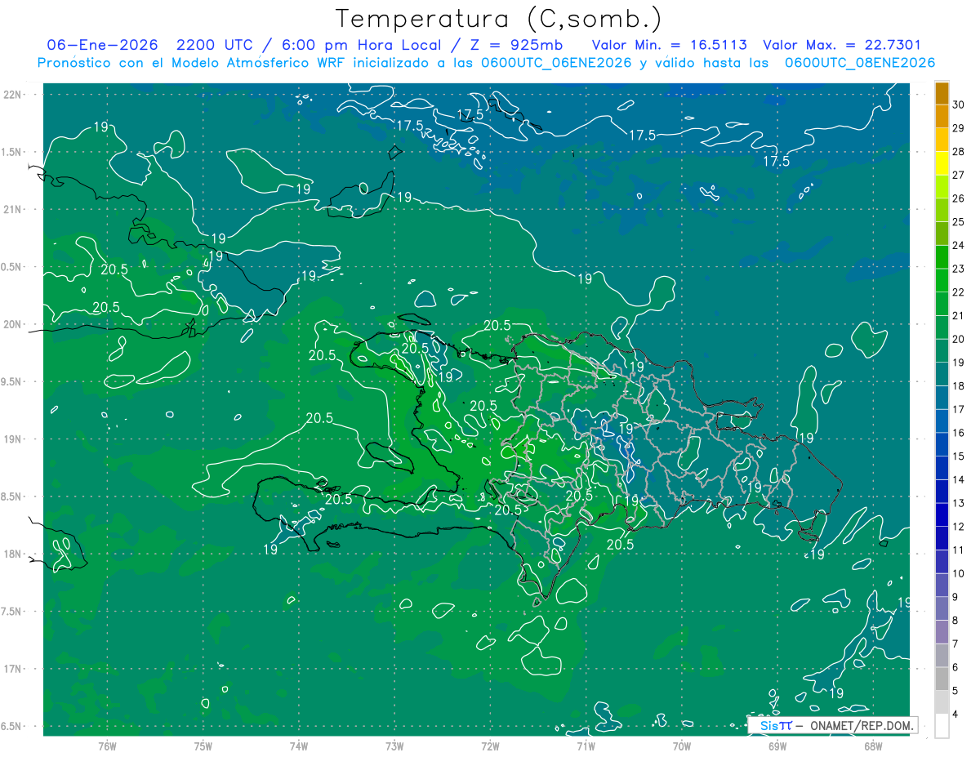This screenshot has width=980, height=757.
Task: Click the "71W" longitude axis label
Action: coord(586,746)
